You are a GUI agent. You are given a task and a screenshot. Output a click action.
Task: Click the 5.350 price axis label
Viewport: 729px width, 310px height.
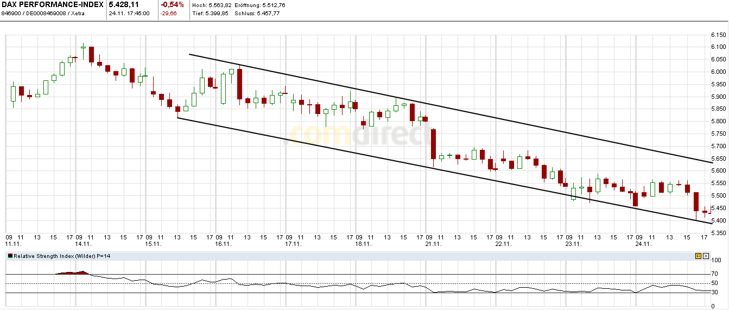[719, 233]
